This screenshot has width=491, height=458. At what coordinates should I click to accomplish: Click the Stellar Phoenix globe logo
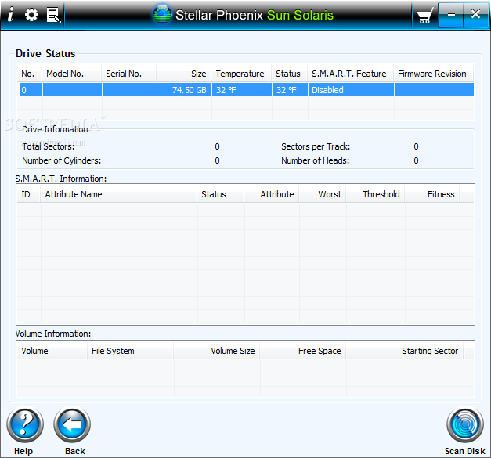point(162,14)
